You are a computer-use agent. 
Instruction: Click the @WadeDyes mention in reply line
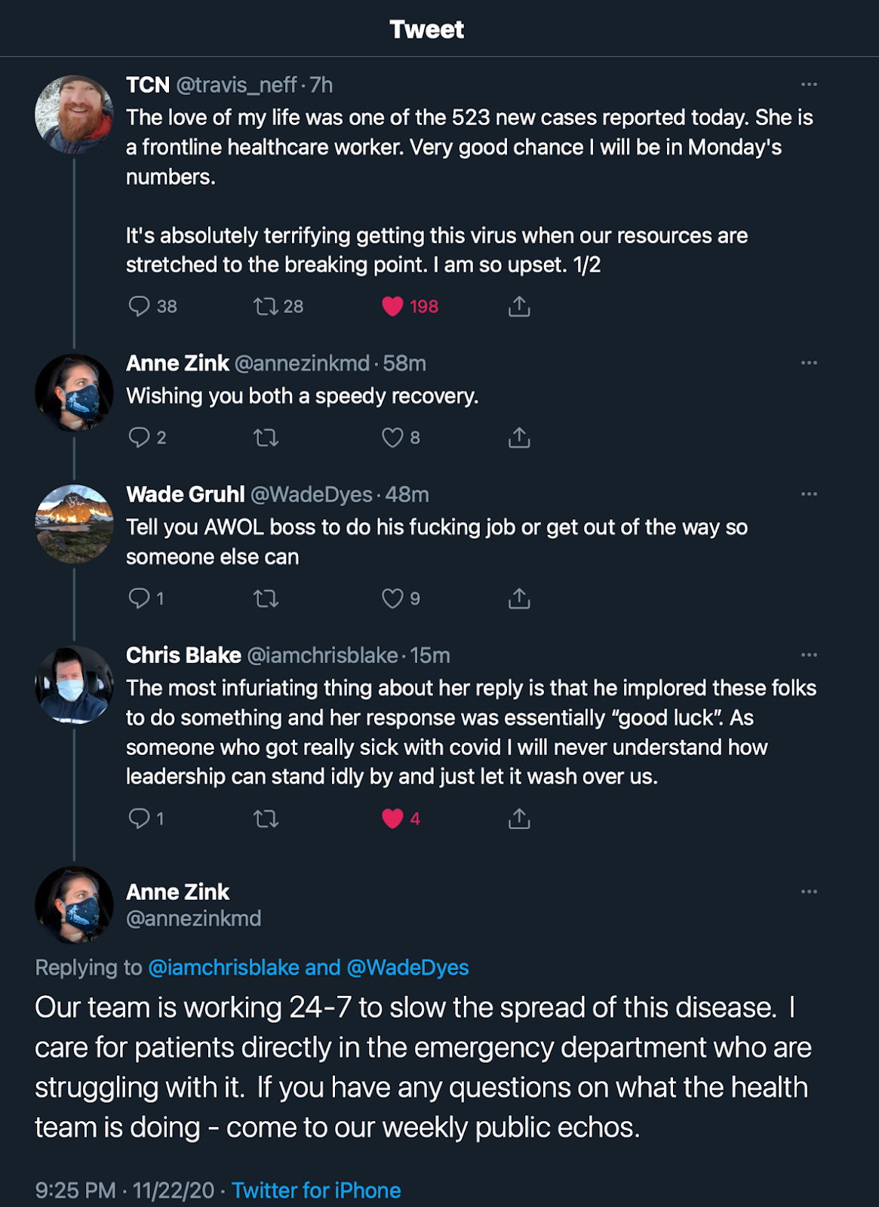407,967
